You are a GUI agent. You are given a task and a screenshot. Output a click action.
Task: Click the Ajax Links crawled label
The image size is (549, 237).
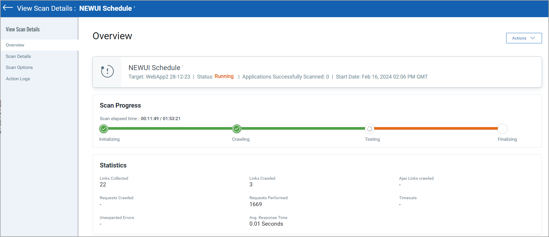[416, 178]
